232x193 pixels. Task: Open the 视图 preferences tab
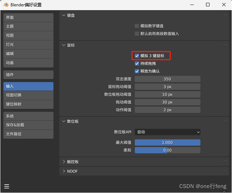pyautogui.click(x=28, y=35)
